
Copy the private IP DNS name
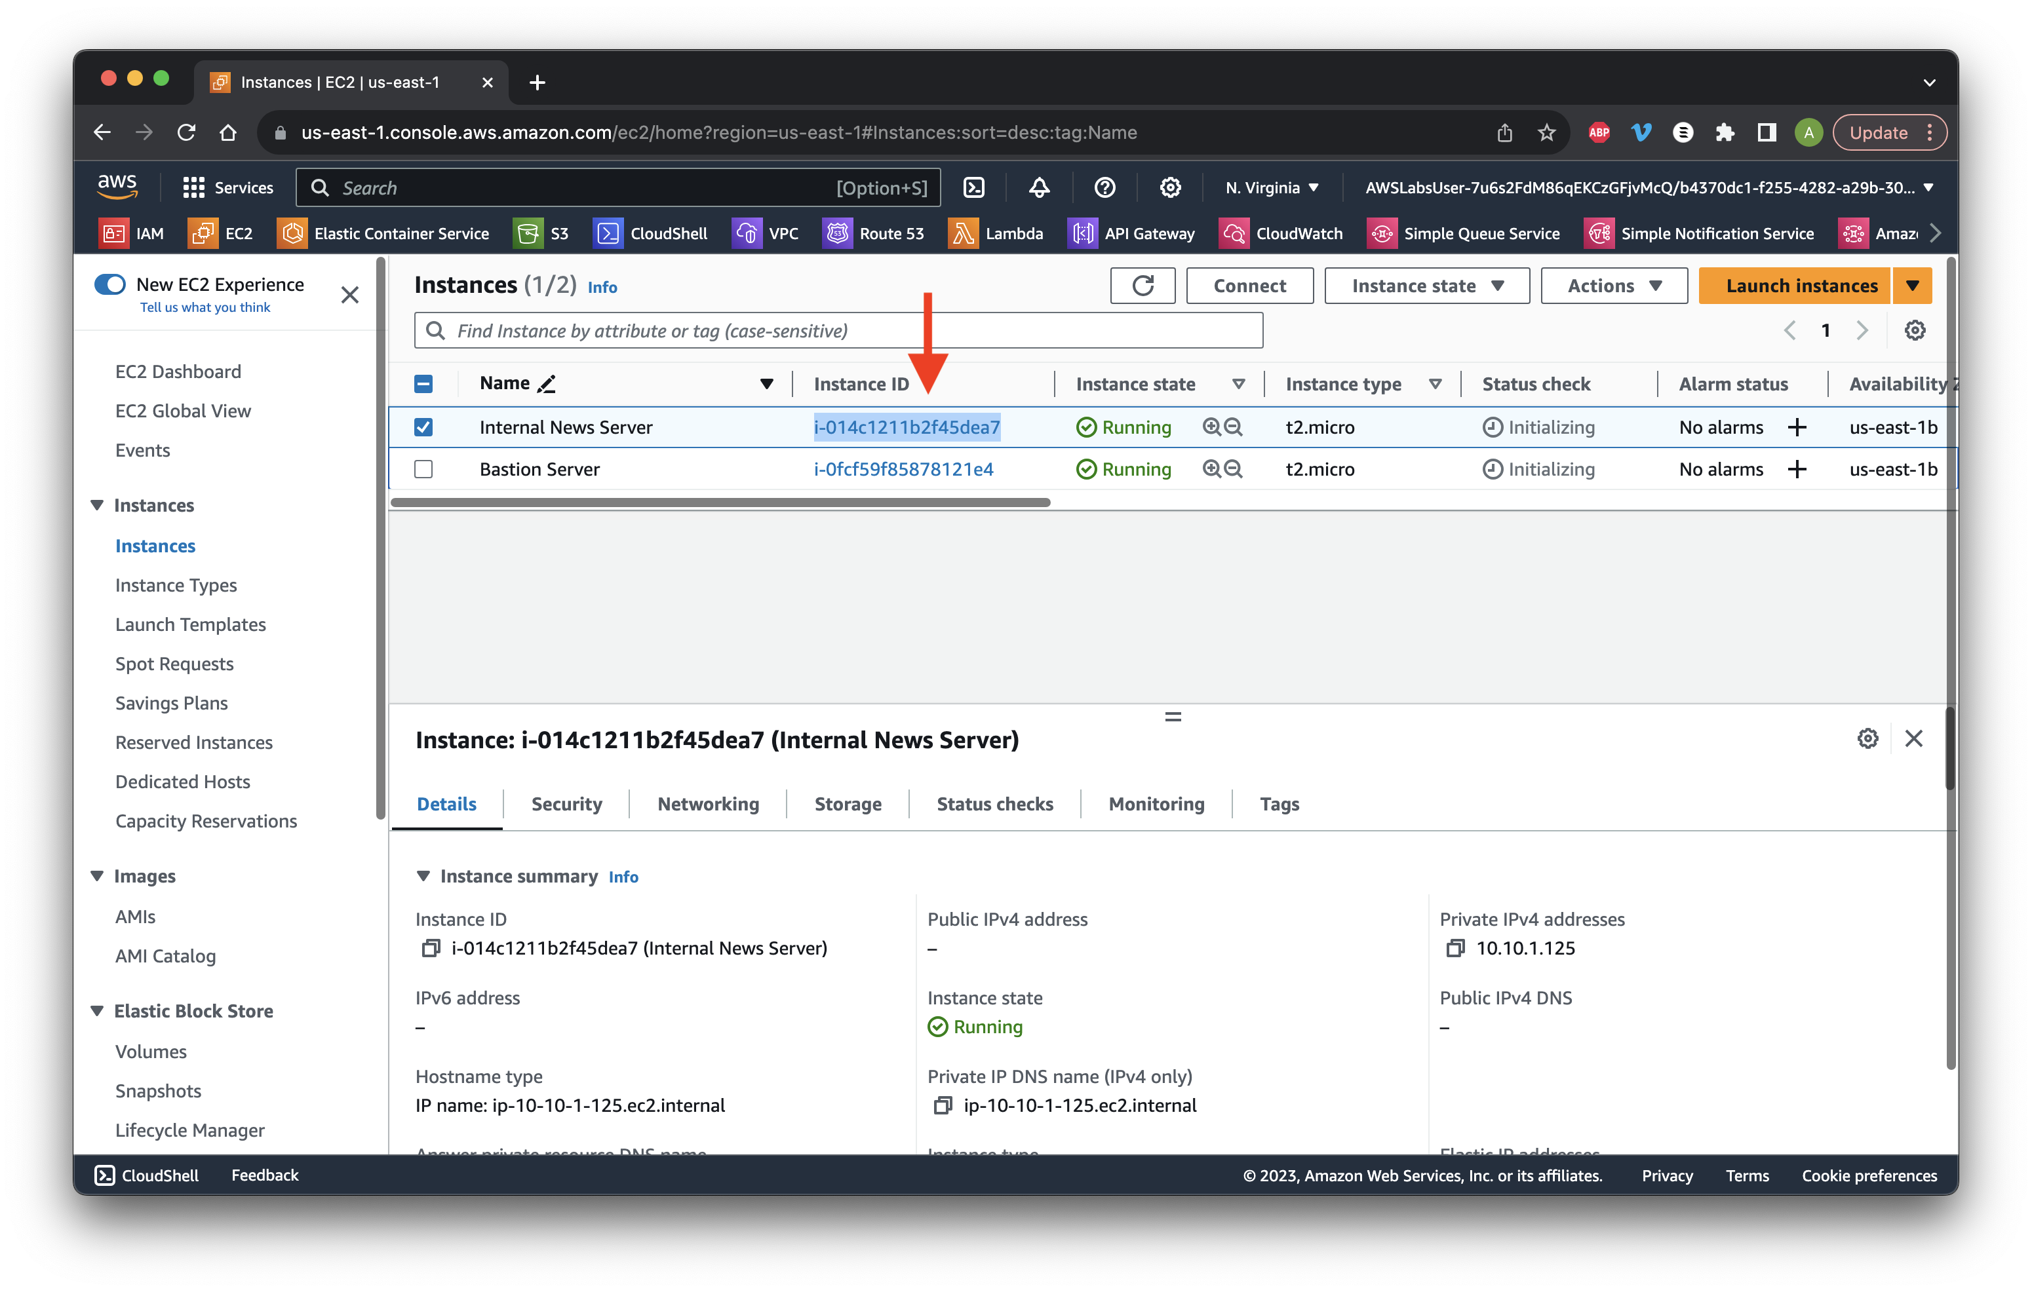click(943, 1106)
